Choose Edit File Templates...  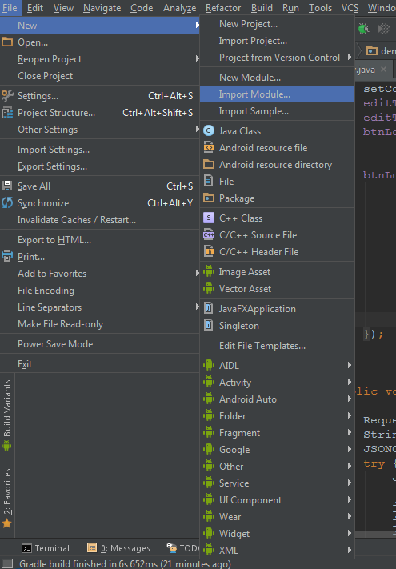click(x=277, y=346)
